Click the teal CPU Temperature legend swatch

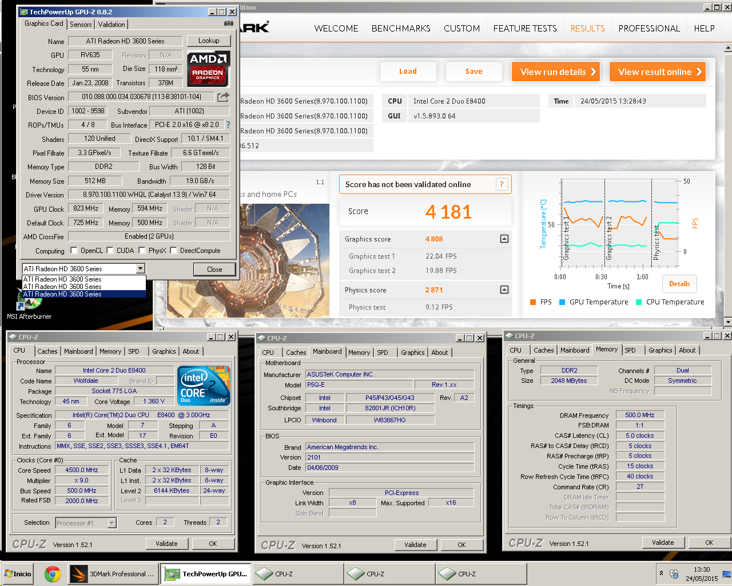click(x=639, y=302)
